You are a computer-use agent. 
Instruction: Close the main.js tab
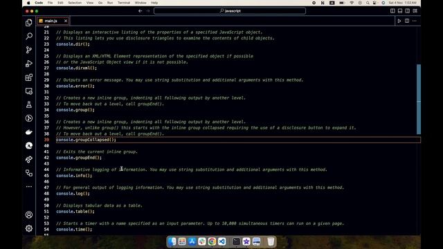[x=66, y=21]
